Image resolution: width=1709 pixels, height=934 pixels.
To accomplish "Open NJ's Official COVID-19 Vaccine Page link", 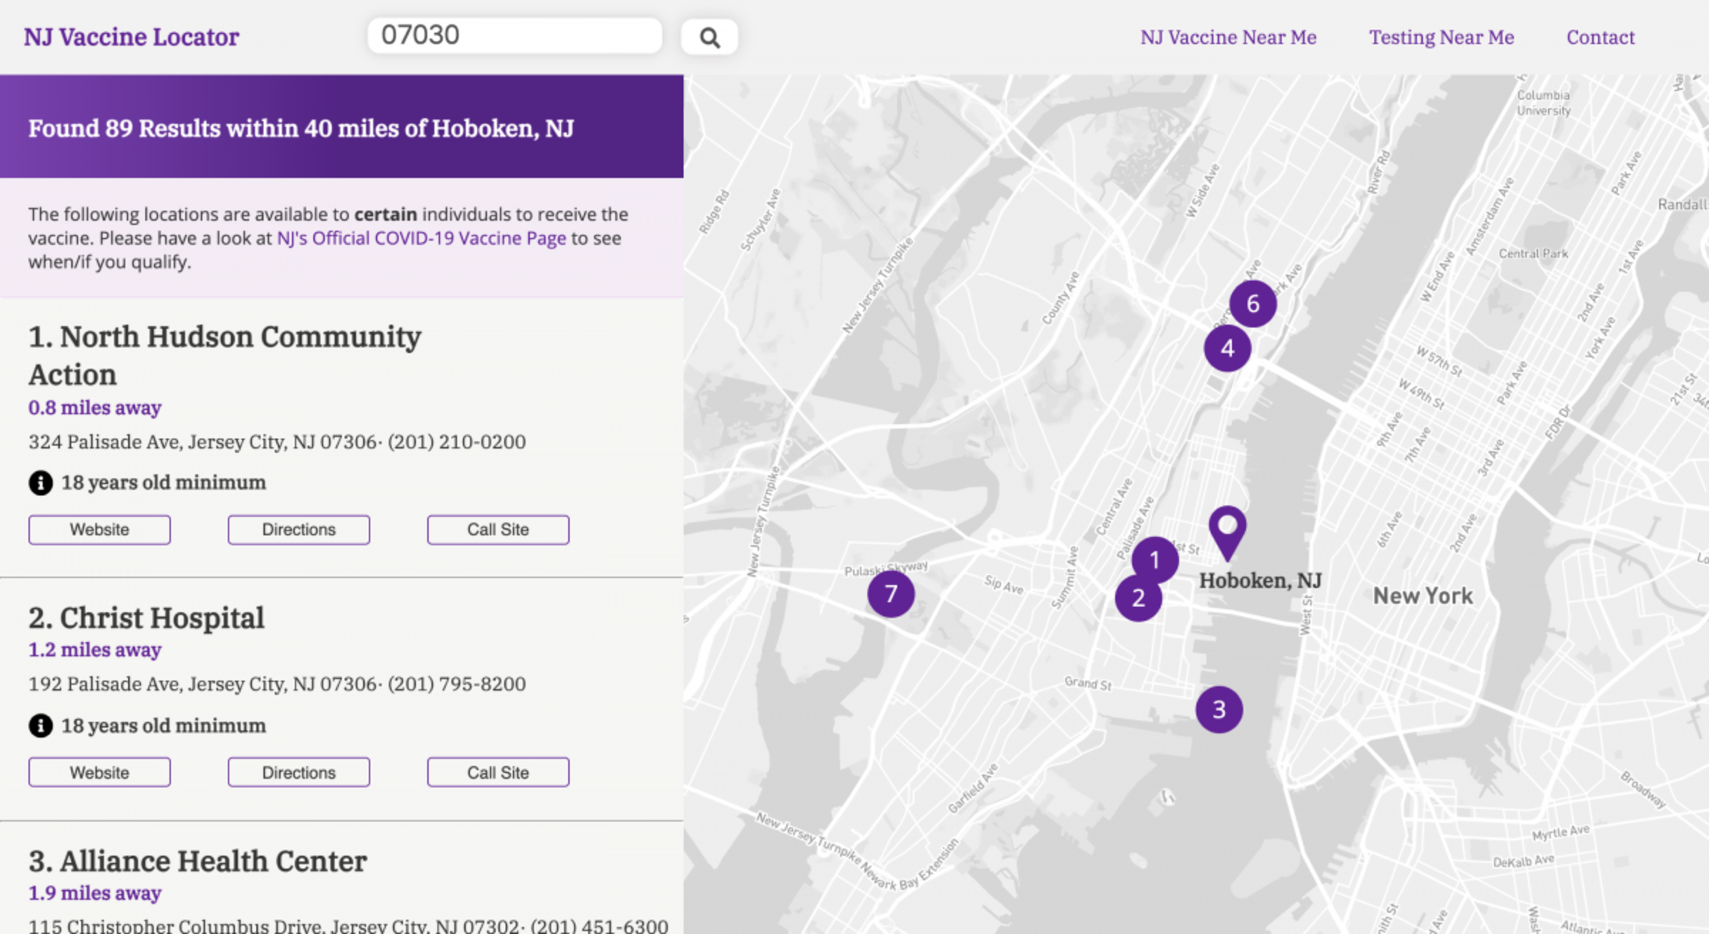I will point(420,238).
